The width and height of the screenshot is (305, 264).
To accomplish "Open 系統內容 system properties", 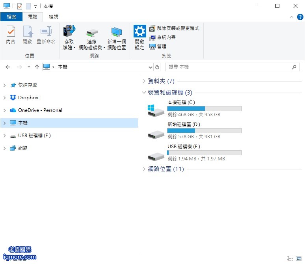I will (x=163, y=37).
